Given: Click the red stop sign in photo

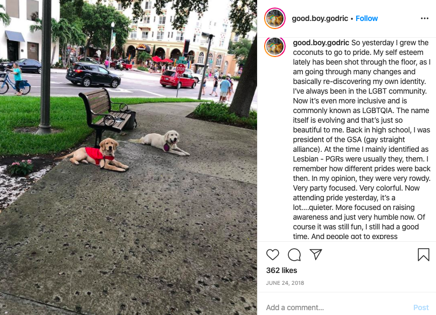Looking at the screenshot, I should point(181,68).
